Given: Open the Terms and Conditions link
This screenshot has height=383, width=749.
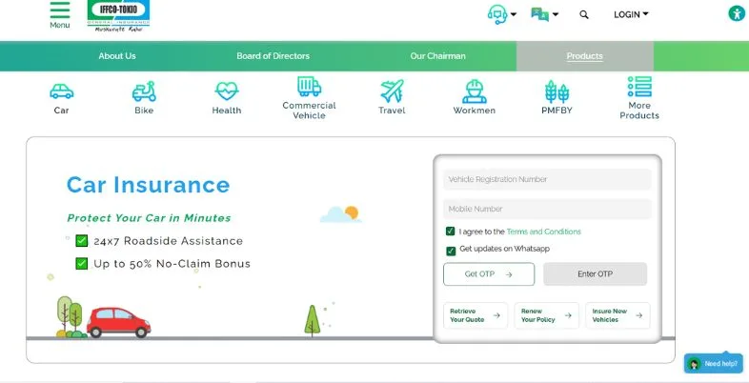Looking at the screenshot, I should [x=543, y=232].
